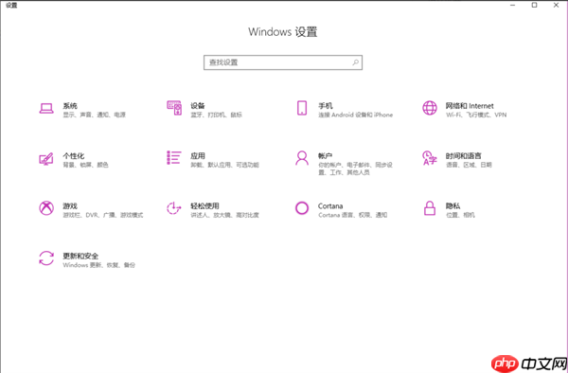568x373 pixels.
Task: Click the 隐私 heading text
Action: pyautogui.click(x=453, y=205)
